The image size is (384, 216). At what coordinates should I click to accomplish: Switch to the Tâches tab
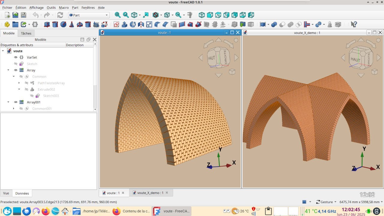pos(26,33)
